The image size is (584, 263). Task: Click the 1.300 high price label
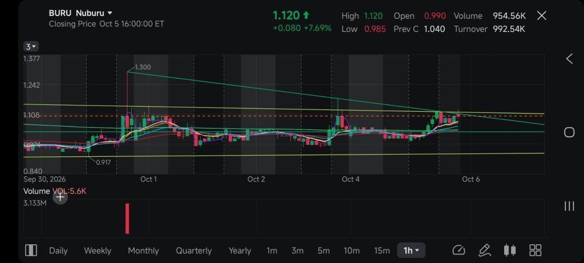click(x=143, y=67)
